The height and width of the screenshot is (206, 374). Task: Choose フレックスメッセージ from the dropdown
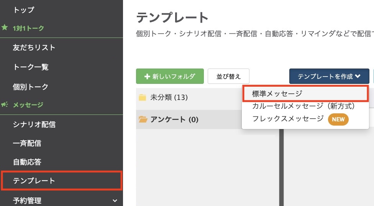pos(288,119)
